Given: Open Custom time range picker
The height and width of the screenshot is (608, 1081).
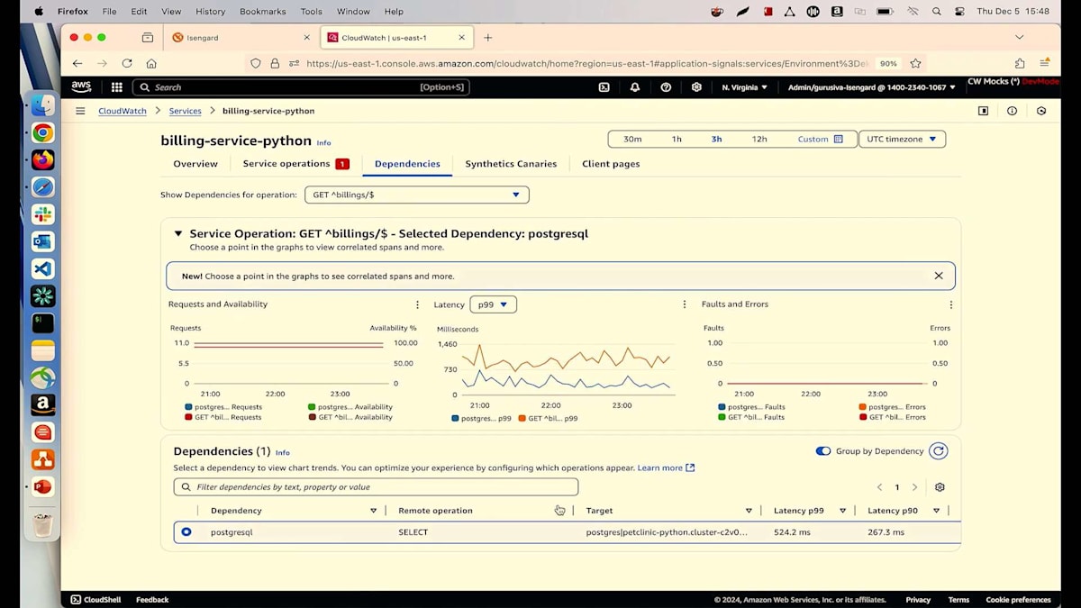Looking at the screenshot, I should coord(820,140).
